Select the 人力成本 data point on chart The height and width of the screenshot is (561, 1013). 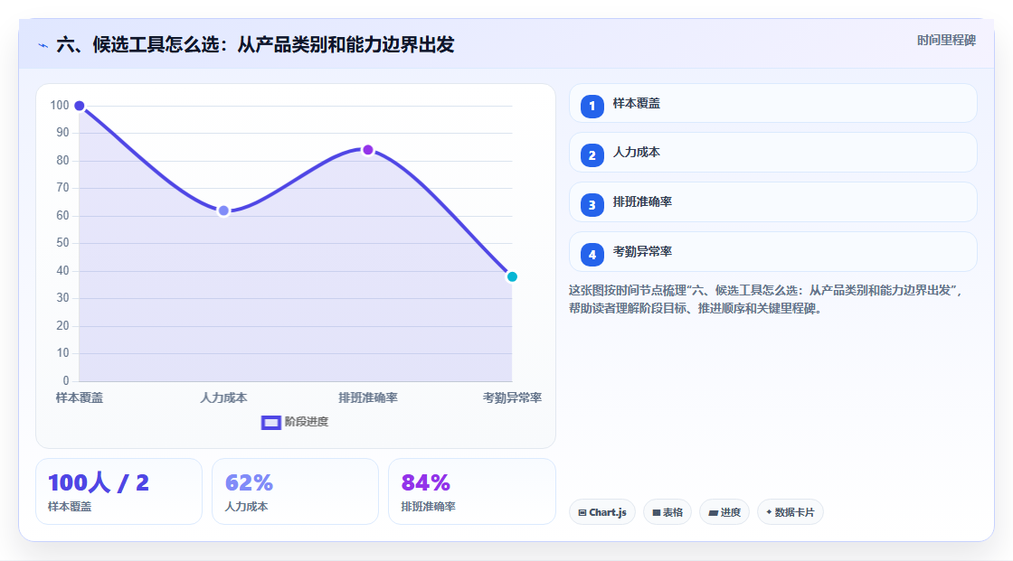pos(223,210)
